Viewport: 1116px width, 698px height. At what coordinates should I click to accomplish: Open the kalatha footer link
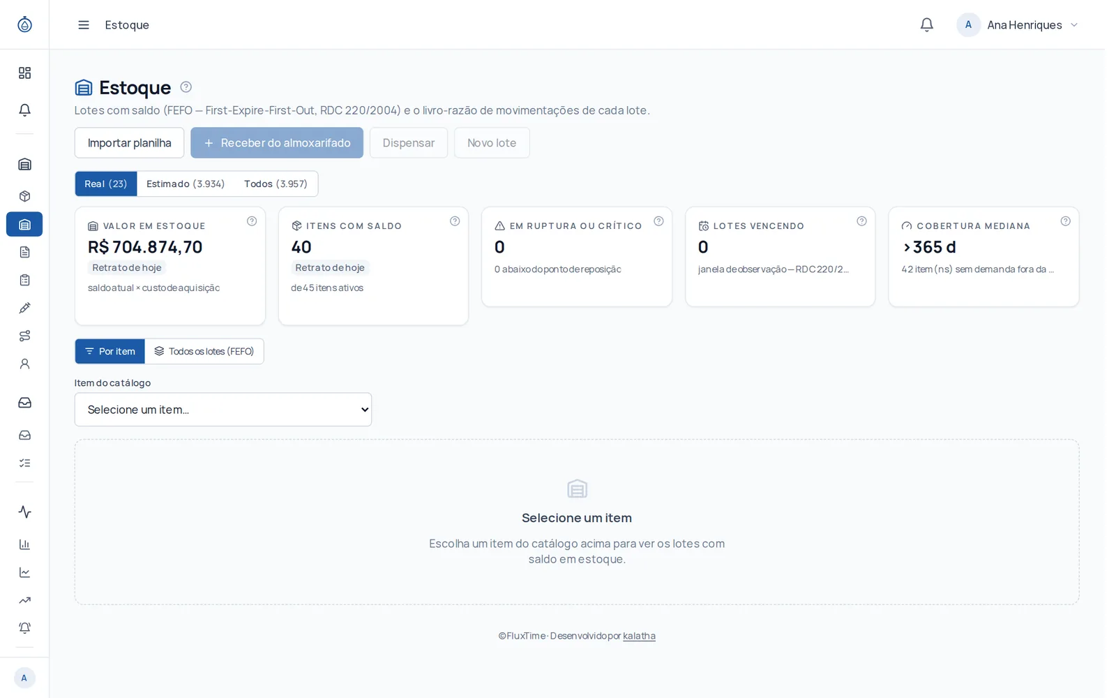tap(639, 636)
